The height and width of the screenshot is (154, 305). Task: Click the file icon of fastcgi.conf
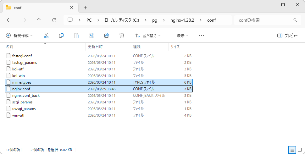click(x=8, y=56)
